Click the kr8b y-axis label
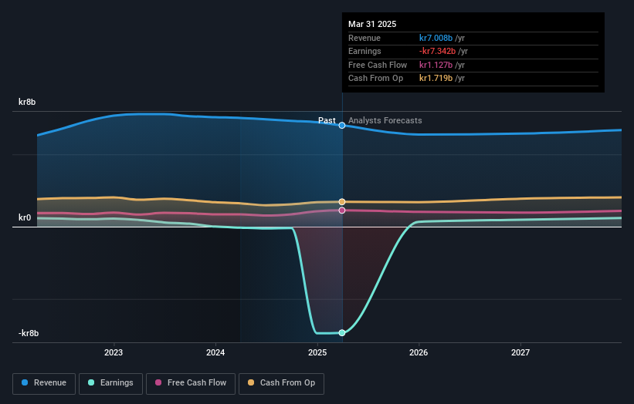The image size is (634, 404). (27, 102)
